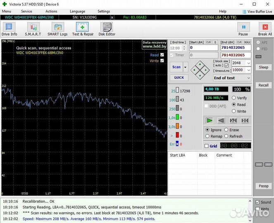Open SMART Logs from the toolbar
The image size is (274, 223).
click(x=57, y=29)
